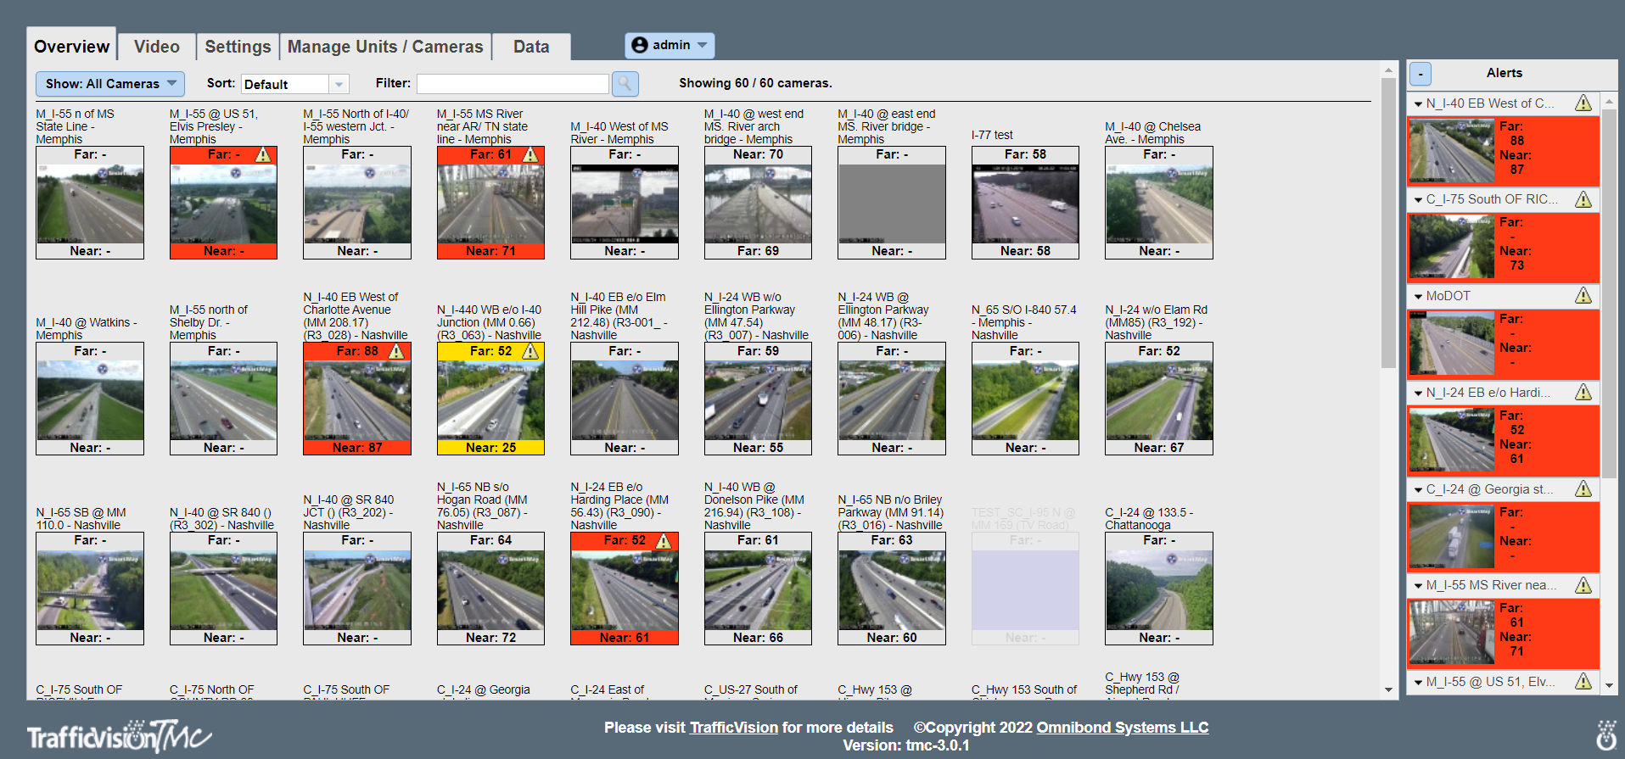The image size is (1625, 759).
Task: Open the Show: All Cameras dropdown
Action: click(110, 83)
